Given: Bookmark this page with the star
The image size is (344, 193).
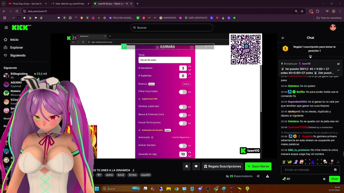Looking at the screenshot, I should point(302,11).
